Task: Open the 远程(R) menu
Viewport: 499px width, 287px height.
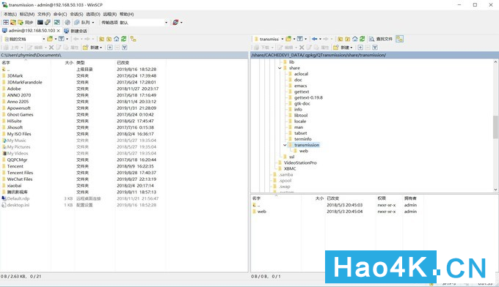Action: [x=110, y=14]
